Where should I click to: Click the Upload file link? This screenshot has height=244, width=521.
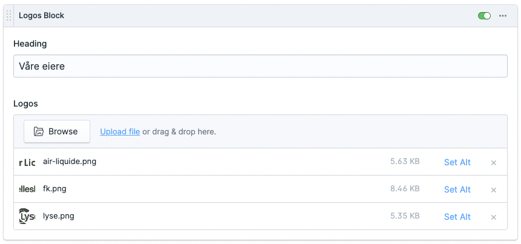(120, 131)
